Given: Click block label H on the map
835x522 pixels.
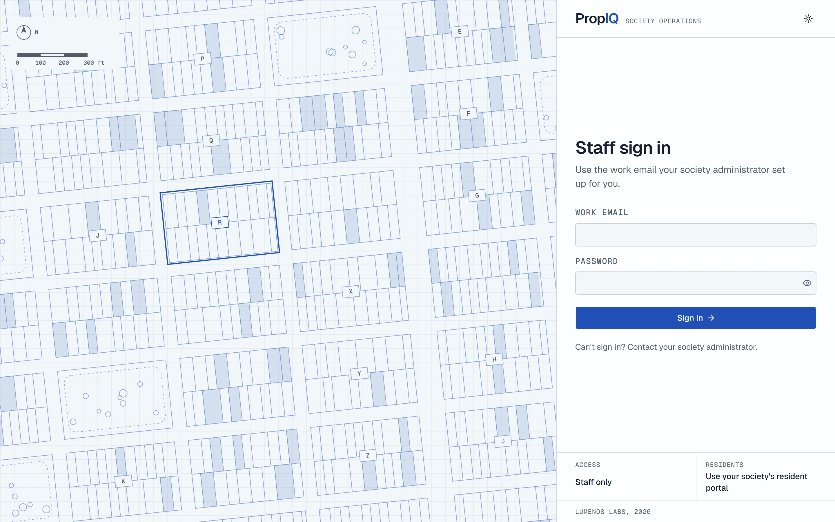Looking at the screenshot, I should pyautogui.click(x=494, y=359).
